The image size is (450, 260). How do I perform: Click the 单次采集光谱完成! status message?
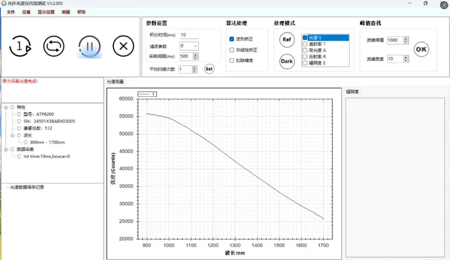[x=20, y=81]
